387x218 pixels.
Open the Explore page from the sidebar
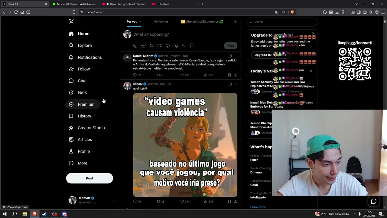[x=80, y=45]
